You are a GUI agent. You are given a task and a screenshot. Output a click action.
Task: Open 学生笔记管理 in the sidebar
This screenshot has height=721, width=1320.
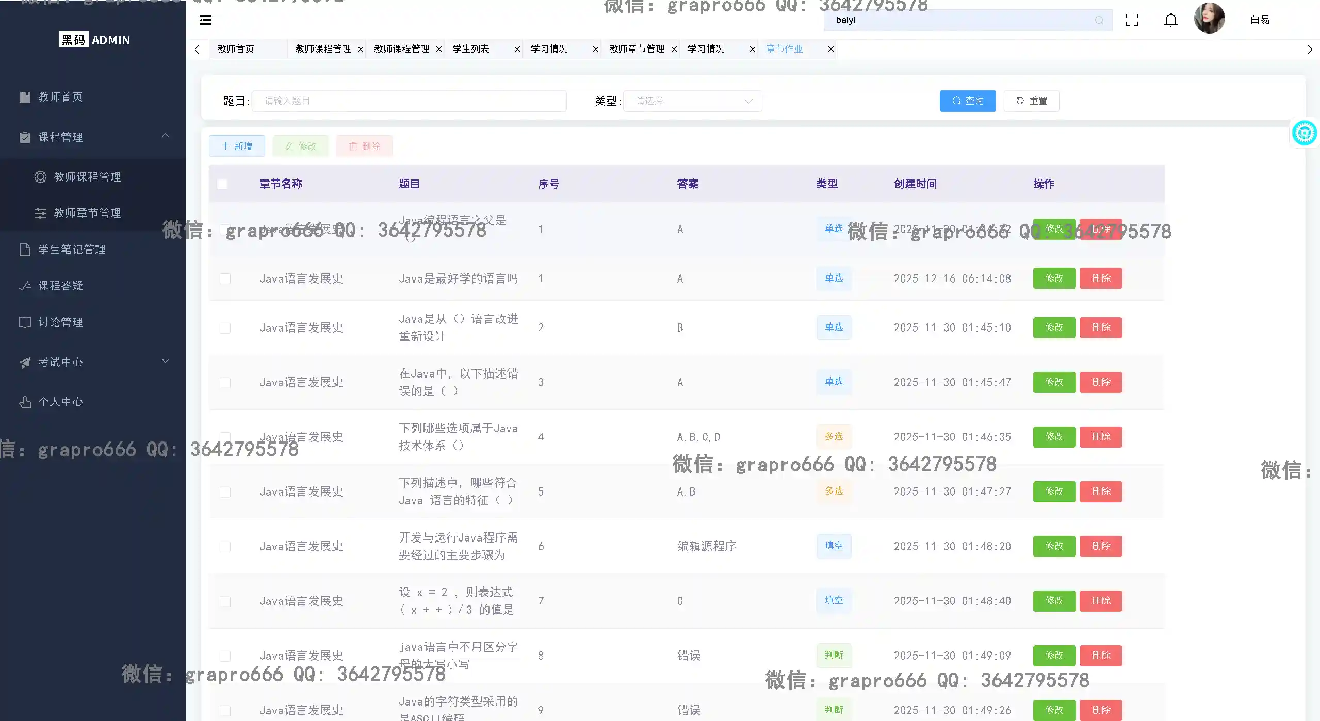click(x=72, y=250)
